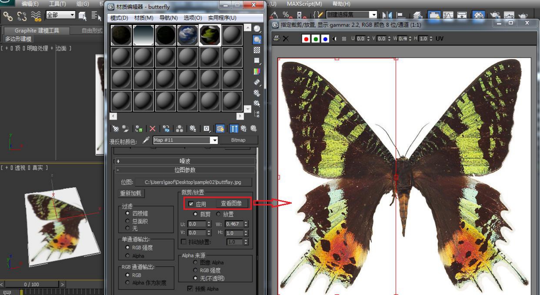Click Material ID Channel icon
This screenshot has width=540, height=295.
[x=206, y=129]
